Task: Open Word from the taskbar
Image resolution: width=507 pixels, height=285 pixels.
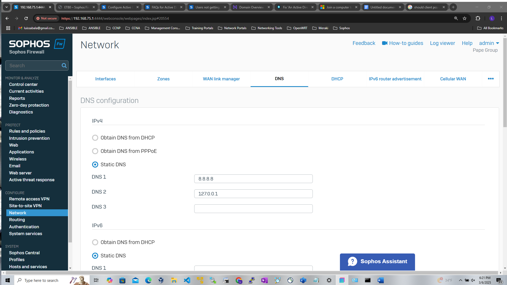Action: click(381, 280)
